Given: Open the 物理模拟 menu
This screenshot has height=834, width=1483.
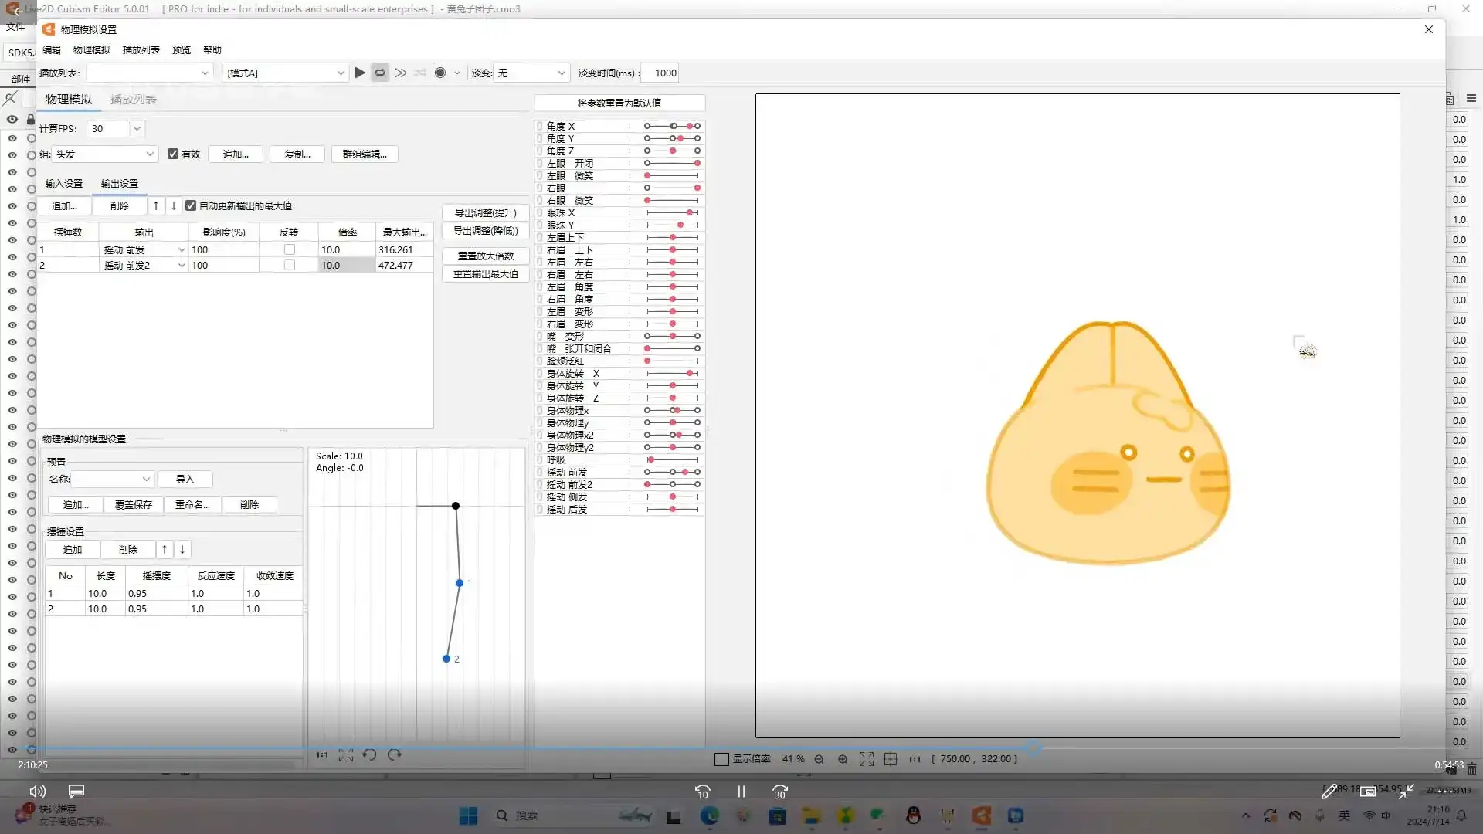Looking at the screenshot, I should (92, 49).
